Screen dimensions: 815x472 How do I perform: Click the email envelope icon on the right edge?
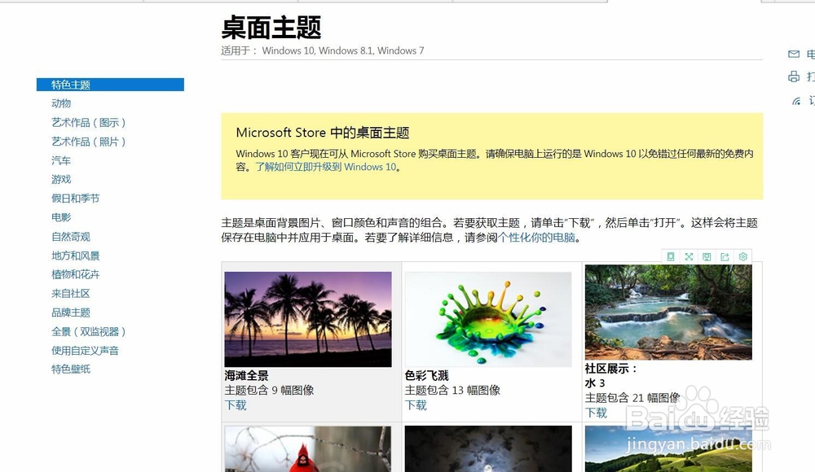pos(794,54)
